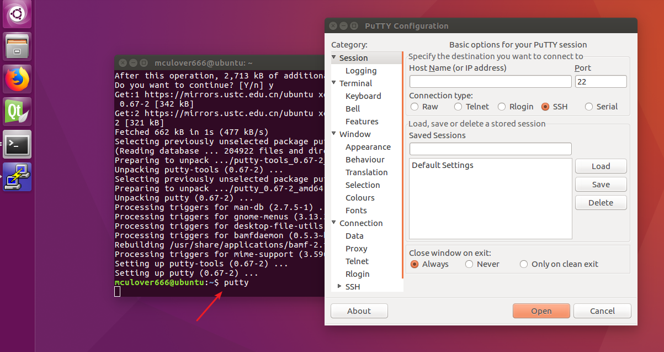The image size is (664, 352).
Task: Open the Files manager dock icon
Action: 17,46
